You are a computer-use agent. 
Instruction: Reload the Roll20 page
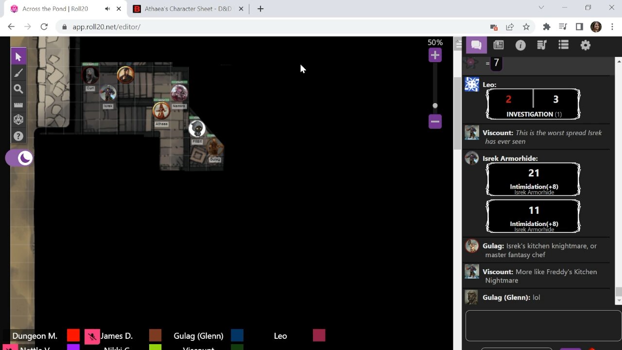[x=44, y=27]
